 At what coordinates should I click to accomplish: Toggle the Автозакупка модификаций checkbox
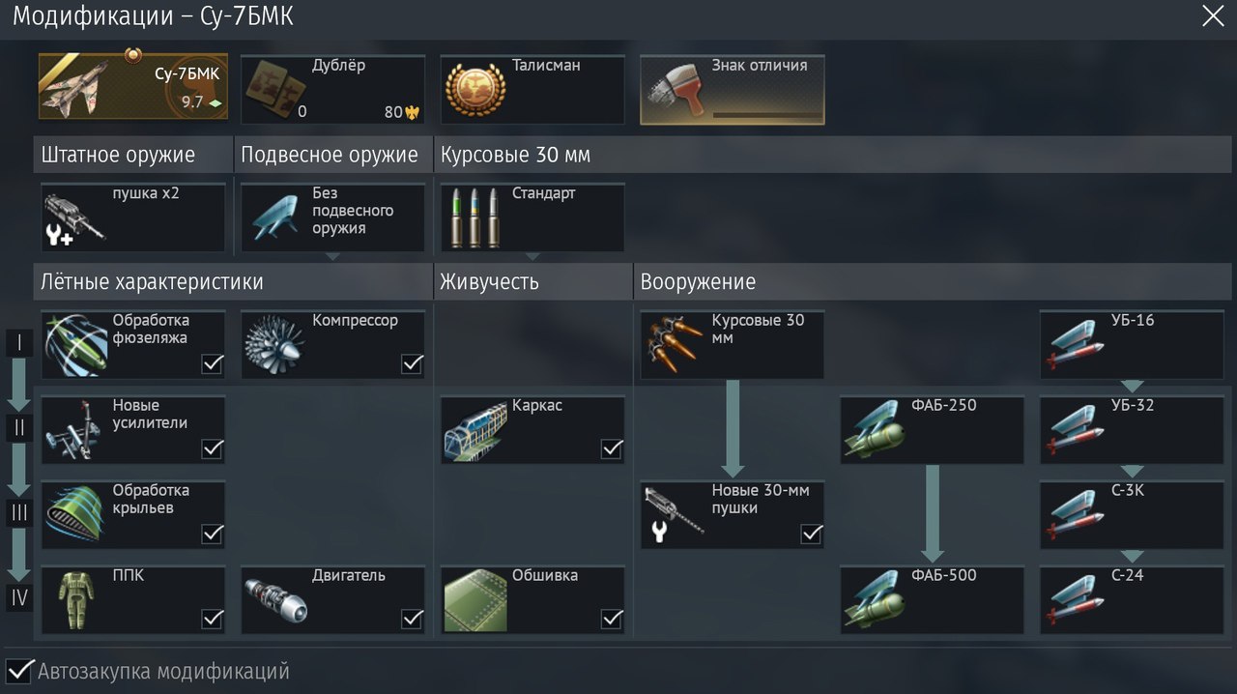coord(19,671)
